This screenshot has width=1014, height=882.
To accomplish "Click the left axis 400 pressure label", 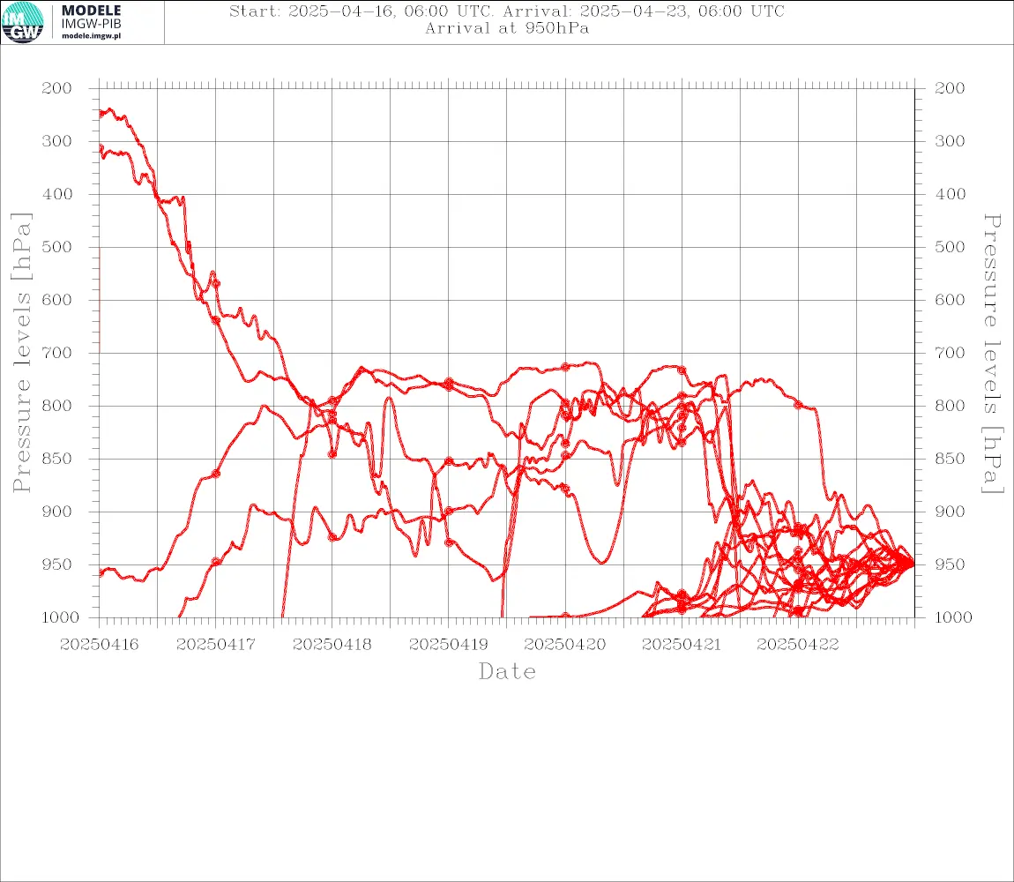I will point(57,194).
